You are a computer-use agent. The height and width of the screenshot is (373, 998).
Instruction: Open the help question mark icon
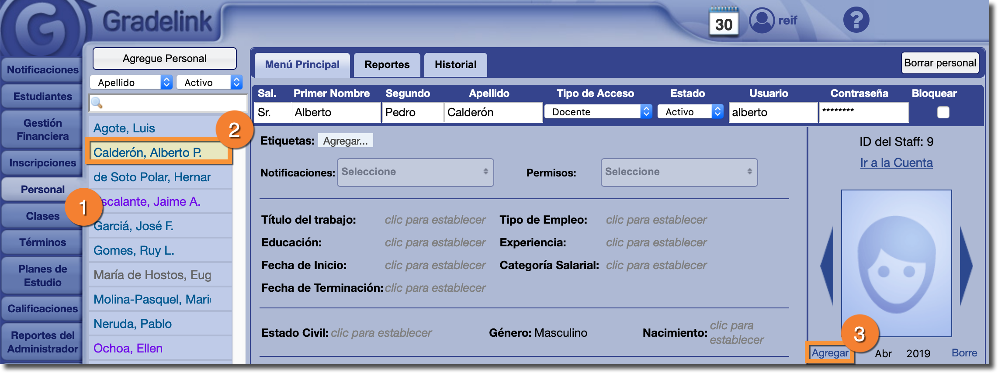pyautogui.click(x=856, y=20)
